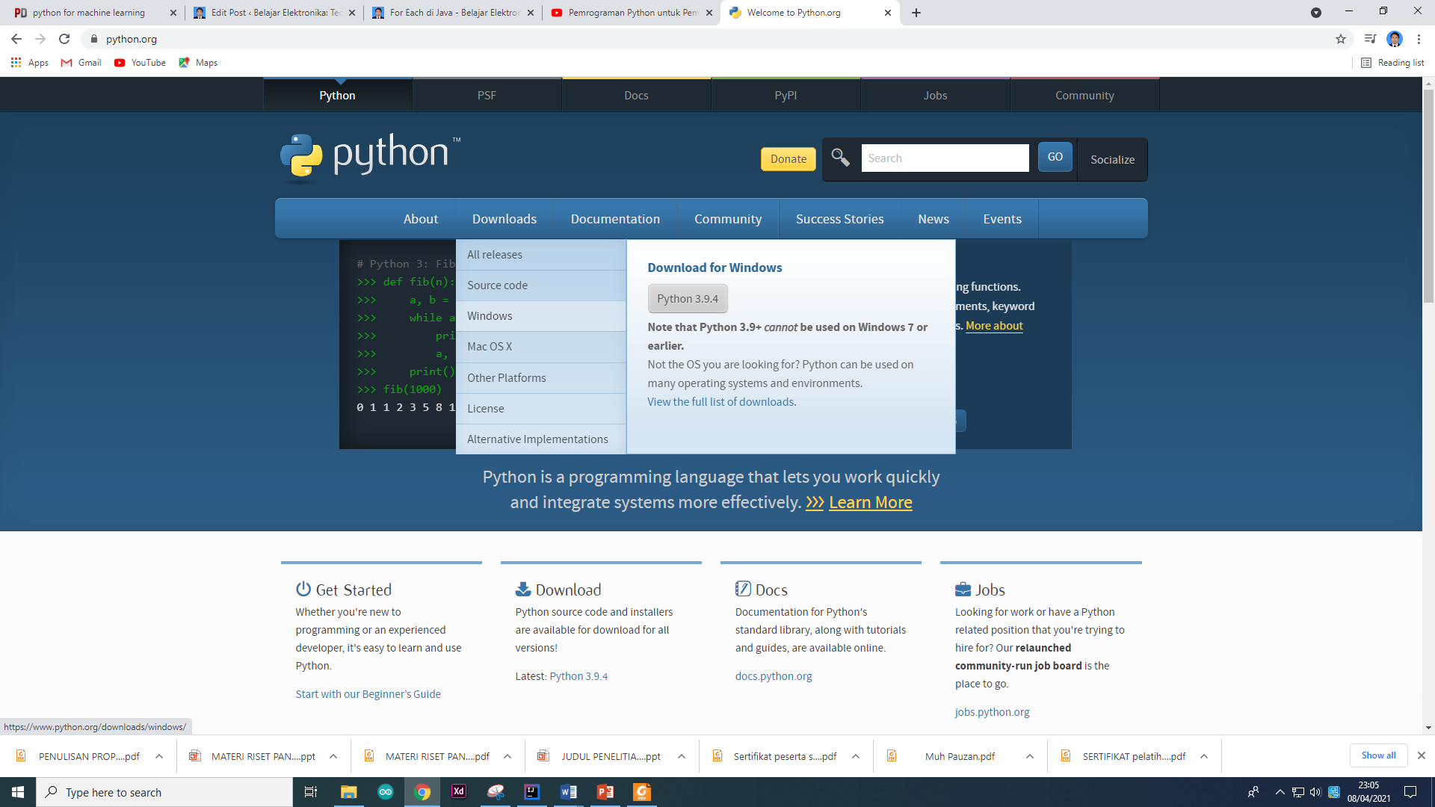Click the Windows taskbar search box
Image resolution: width=1435 pixels, height=807 pixels.
coord(164,792)
